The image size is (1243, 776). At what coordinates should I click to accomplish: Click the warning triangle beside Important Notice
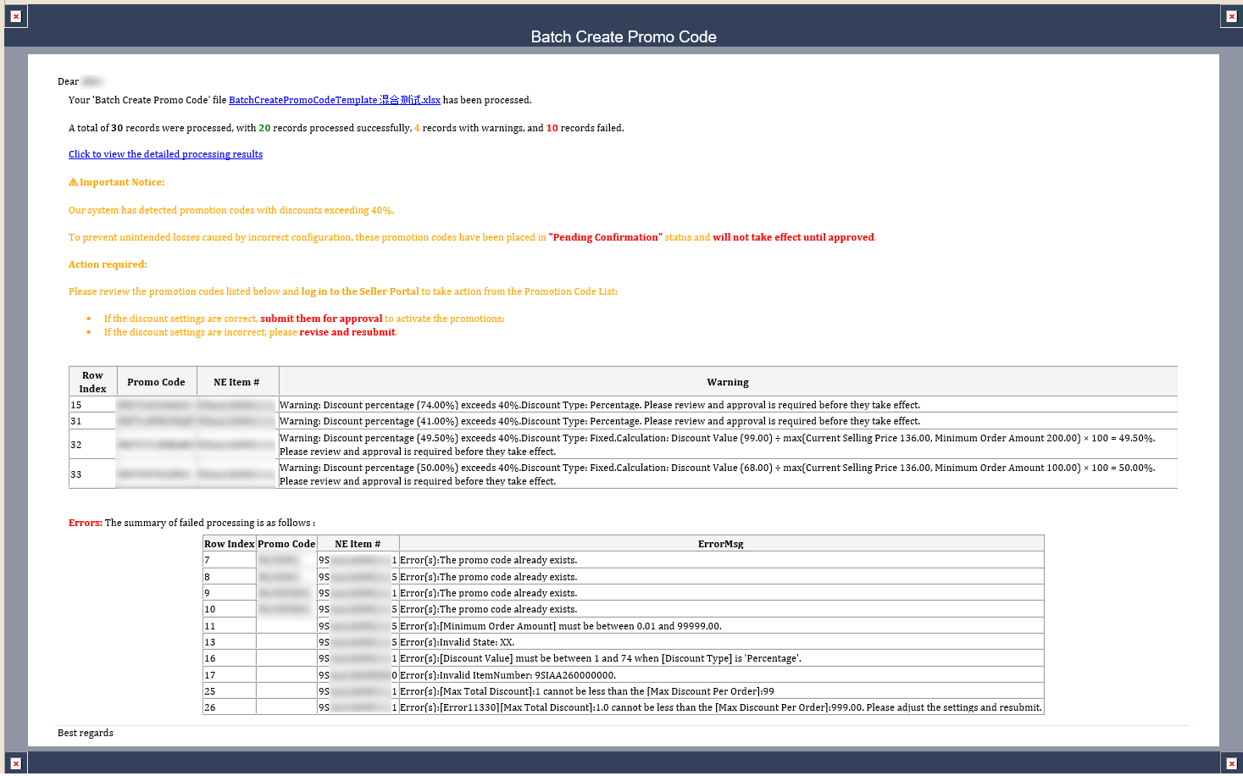pyautogui.click(x=73, y=182)
